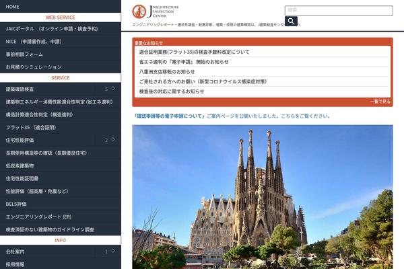Expand the 住宅性能評価 submenu arrow
This screenshot has height=269, width=404.
tap(113, 139)
